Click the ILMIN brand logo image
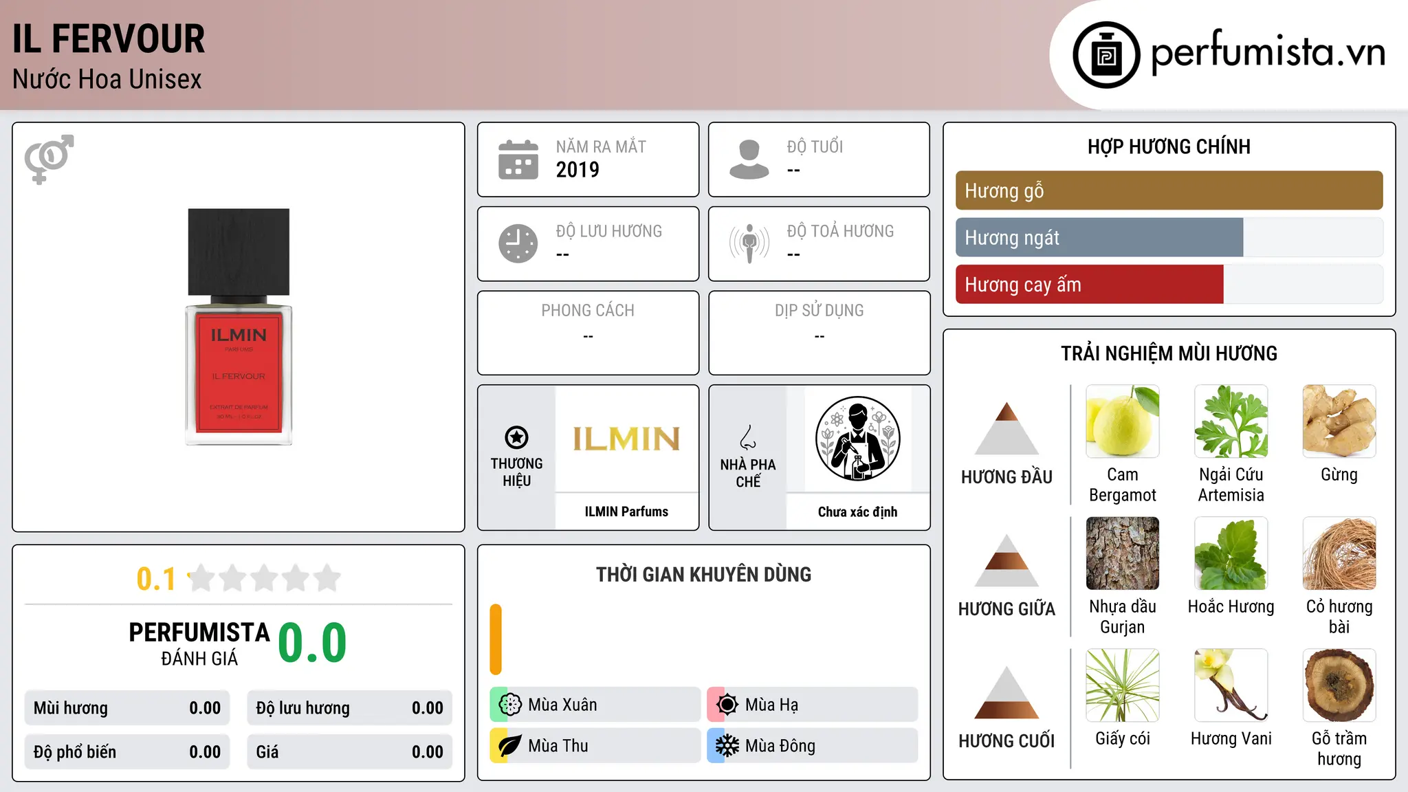 tap(626, 439)
